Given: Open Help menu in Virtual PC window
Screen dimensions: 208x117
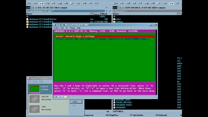Looking at the screenshot, I should coord(79,28).
